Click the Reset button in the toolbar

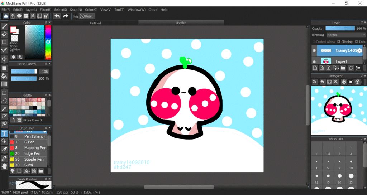[x=86, y=16]
